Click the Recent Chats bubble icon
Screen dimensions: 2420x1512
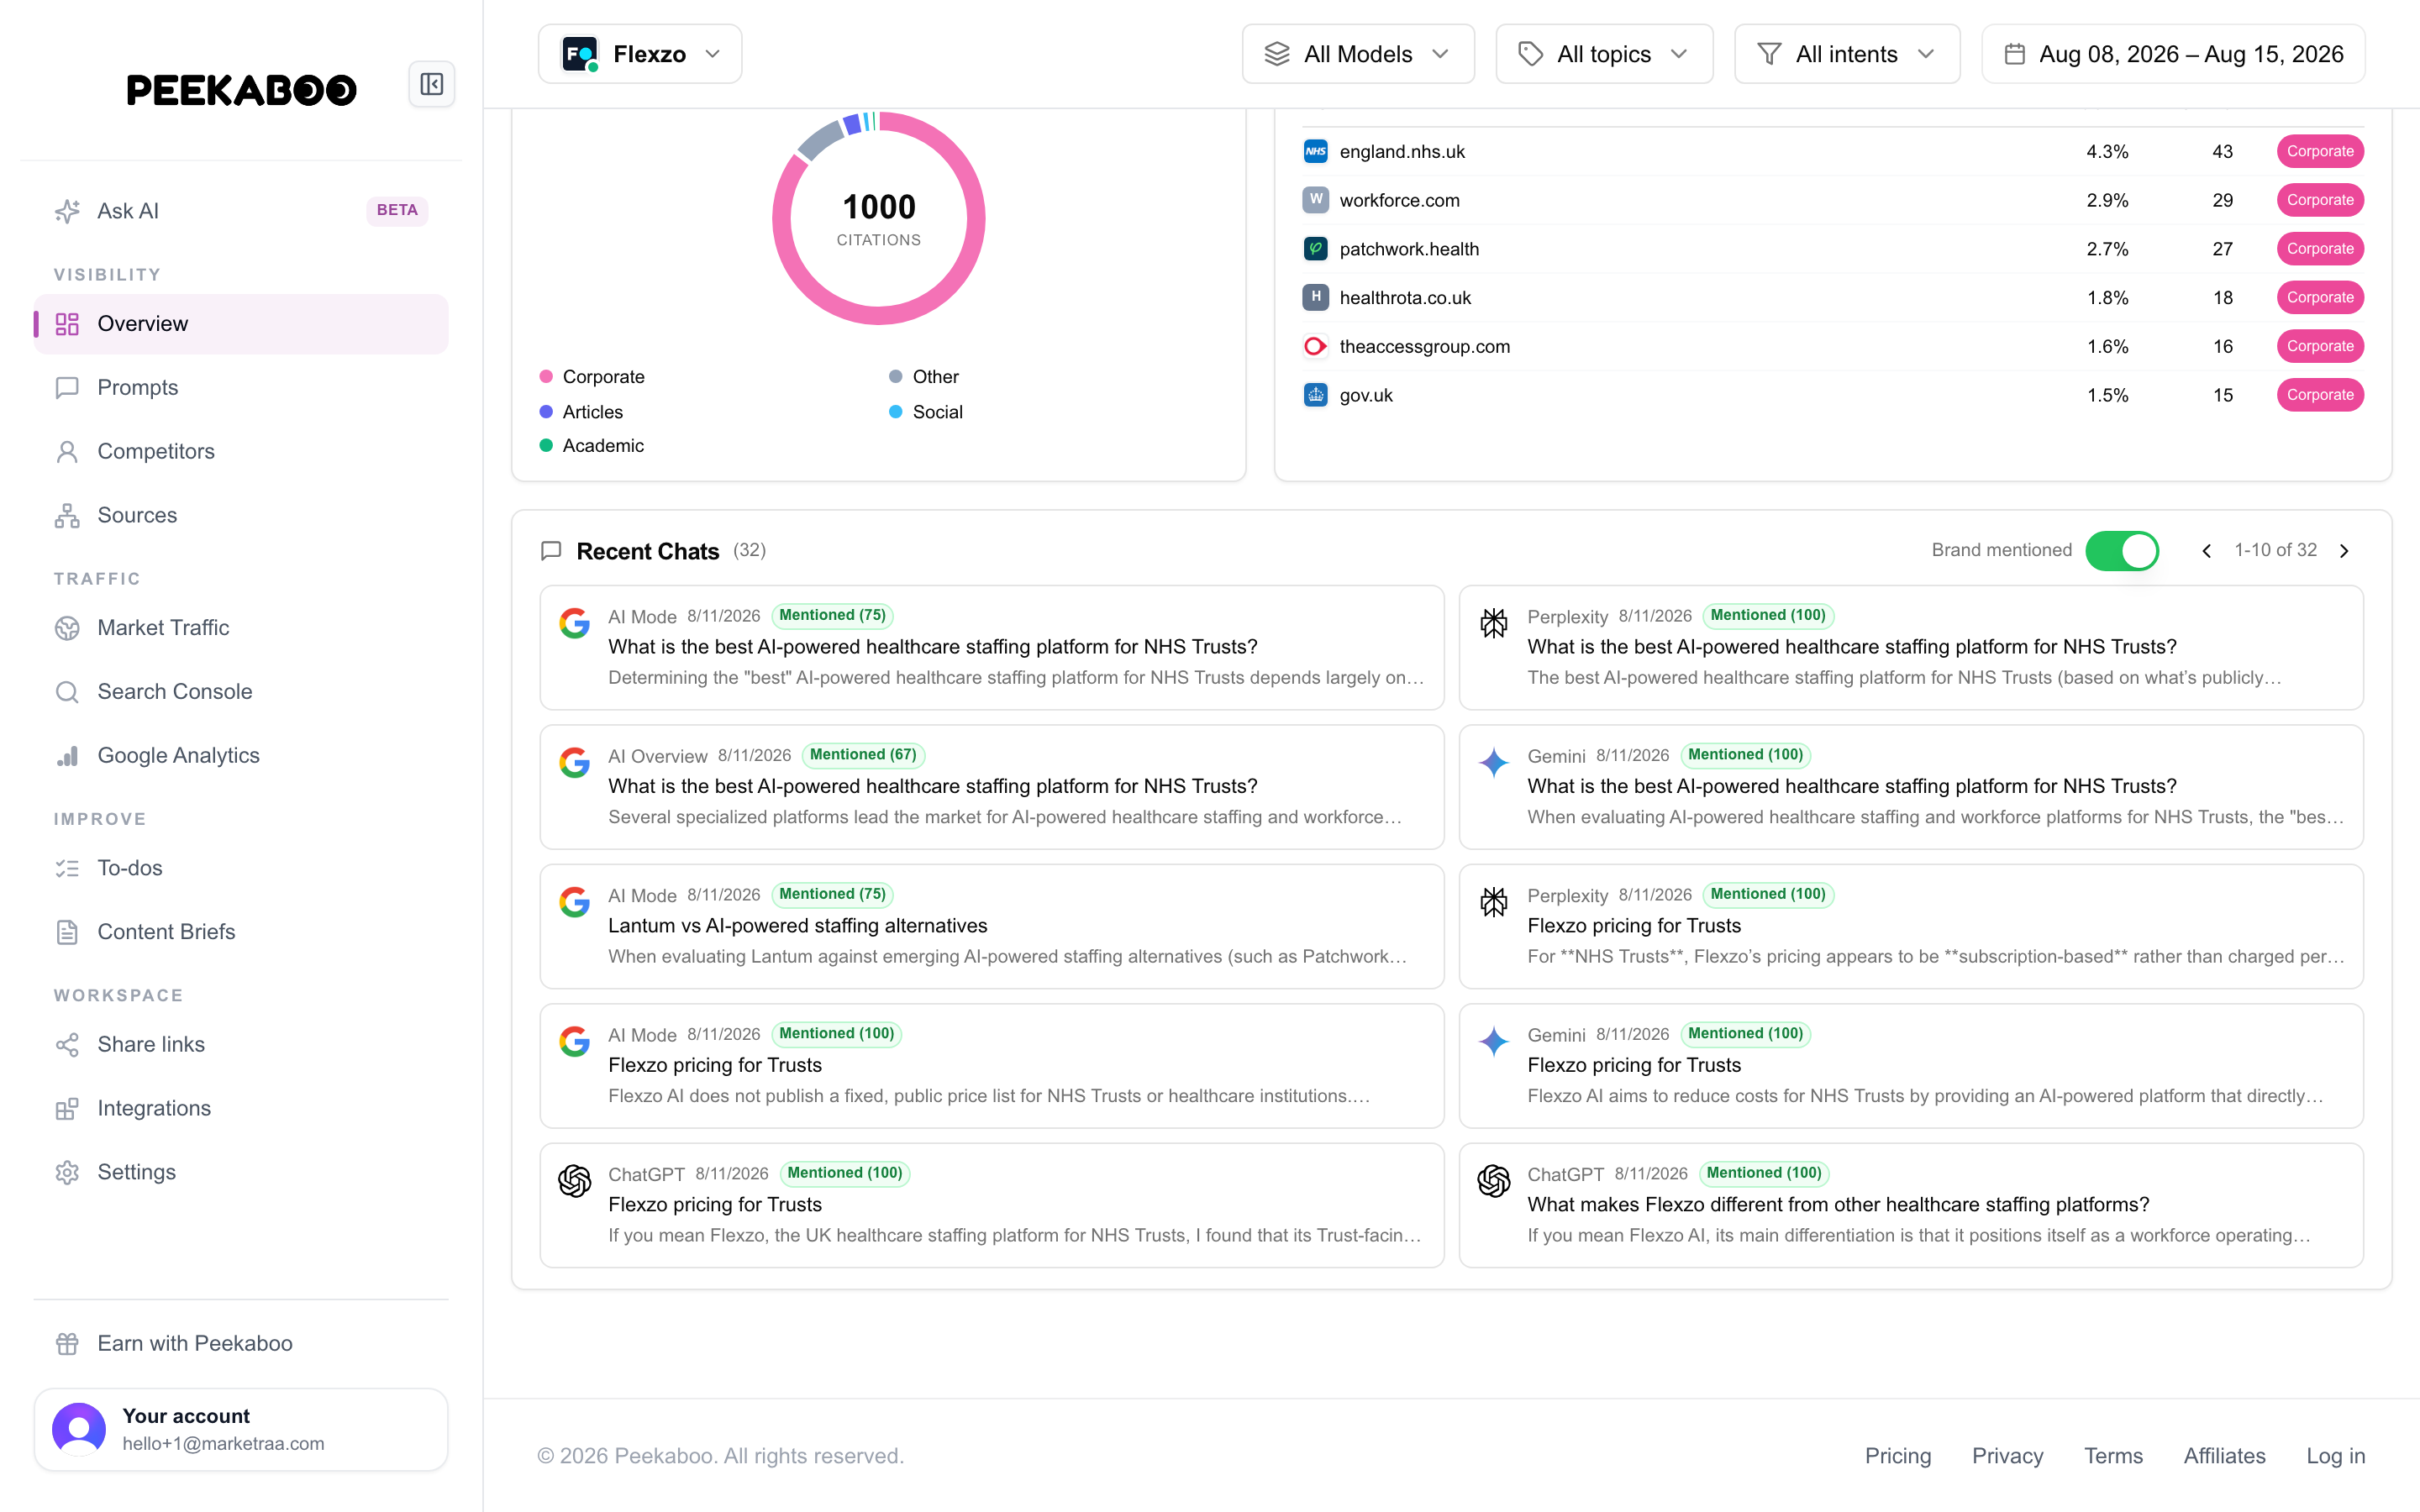tap(551, 551)
